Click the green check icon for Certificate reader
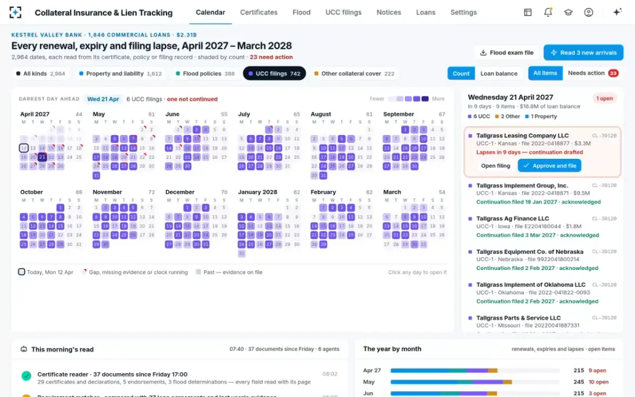 tap(26, 376)
